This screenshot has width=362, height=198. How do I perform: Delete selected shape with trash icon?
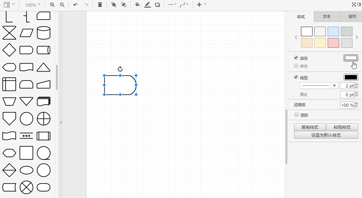tap(100, 5)
